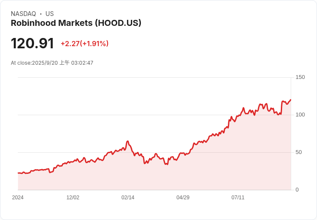Click the 2024 x-axis date label
This screenshot has width=317, height=220.
coord(18,198)
